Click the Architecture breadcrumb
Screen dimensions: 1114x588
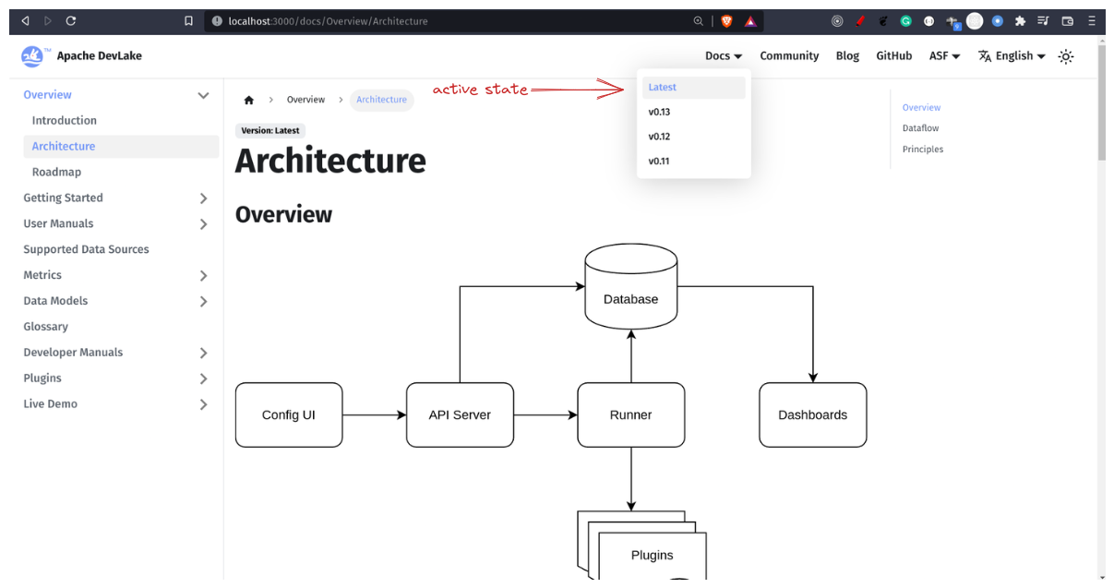point(381,100)
